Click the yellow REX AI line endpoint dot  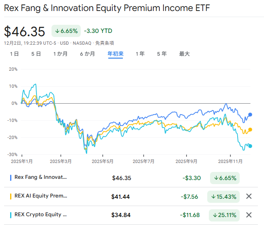point(250,130)
